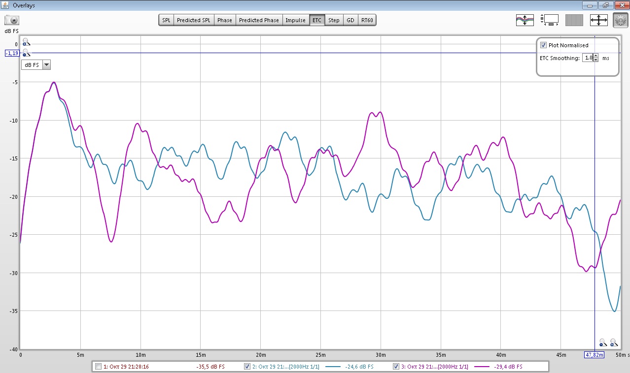Click the fit-to-data arrows icon
Viewport: 630px width, 373px height.
pyautogui.click(x=598, y=20)
